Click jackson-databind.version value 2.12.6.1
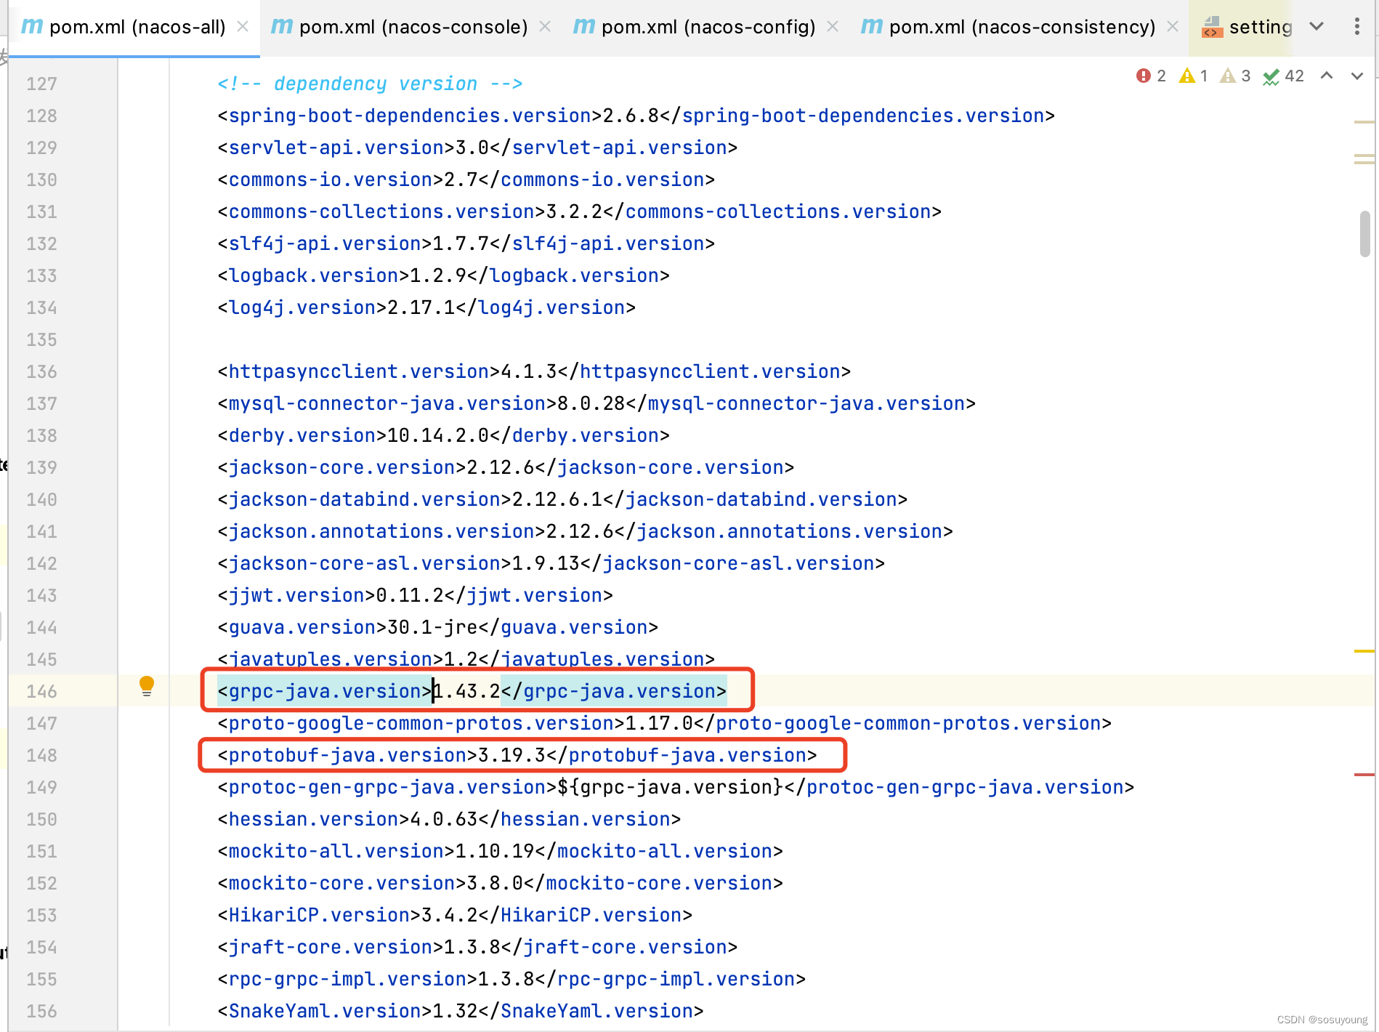The height and width of the screenshot is (1032, 1379). click(x=558, y=499)
